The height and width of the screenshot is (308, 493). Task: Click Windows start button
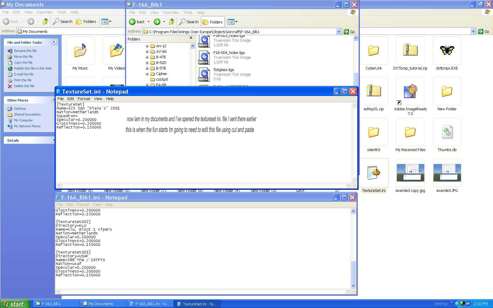(15, 304)
